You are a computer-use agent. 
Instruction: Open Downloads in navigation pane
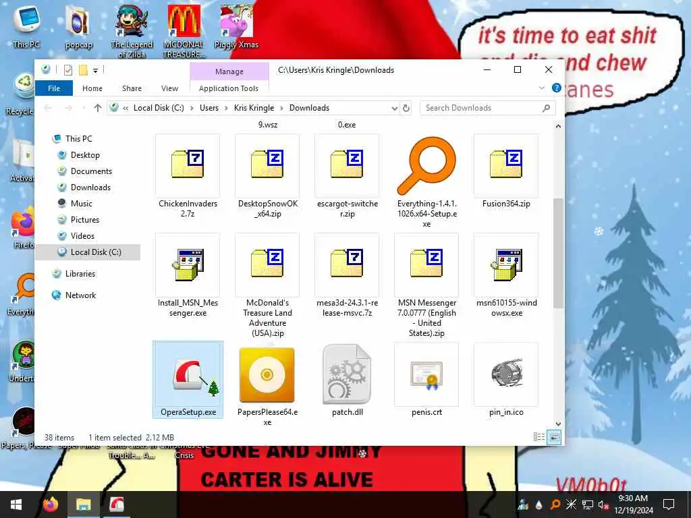point(90,188)
